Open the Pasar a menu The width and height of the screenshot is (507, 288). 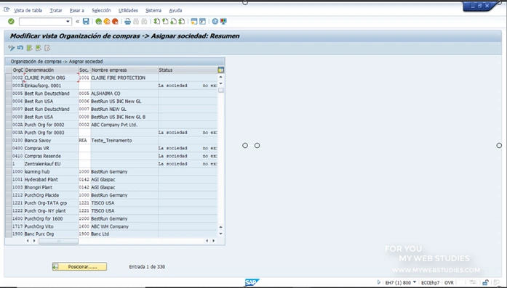76,10
